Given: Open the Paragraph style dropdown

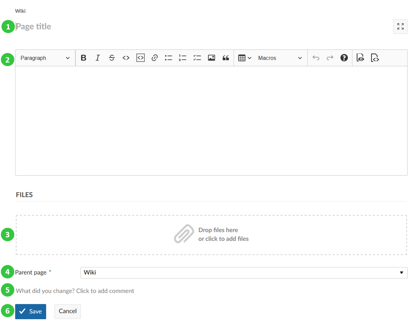Looking at the screenshot, I should [45, 58].
